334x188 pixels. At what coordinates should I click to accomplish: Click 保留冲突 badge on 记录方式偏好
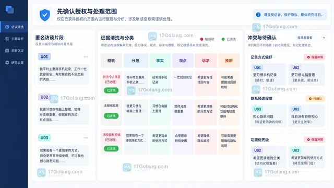click(314, 57)
